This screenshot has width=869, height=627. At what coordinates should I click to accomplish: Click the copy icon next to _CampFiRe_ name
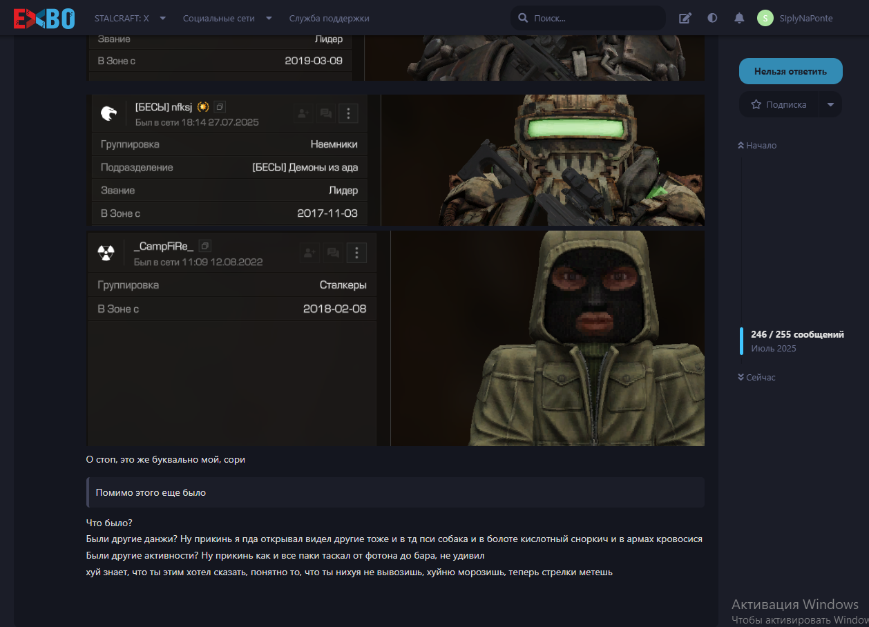205,246
